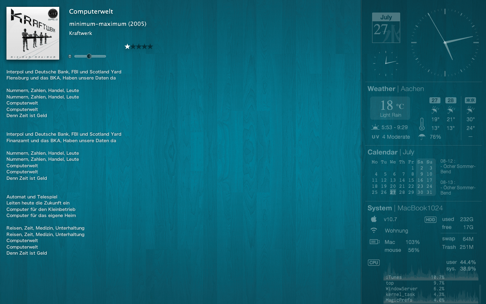Rate the song four stars
This screenshot has width=486, height=304.
pos(144,46)
